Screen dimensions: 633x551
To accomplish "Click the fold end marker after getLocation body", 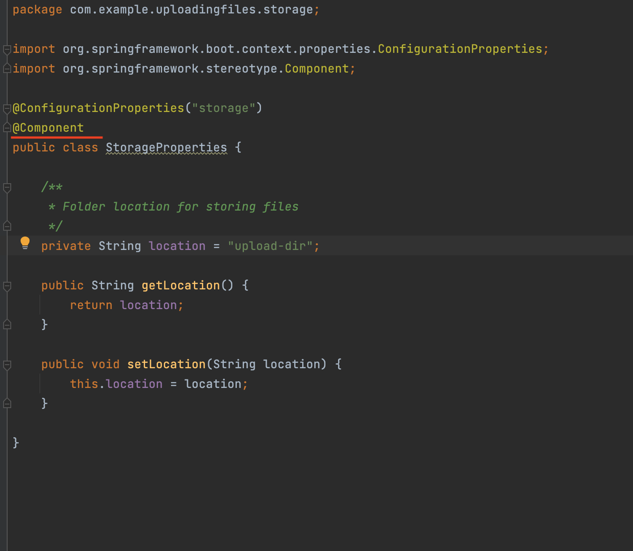I will click(7, 324).
